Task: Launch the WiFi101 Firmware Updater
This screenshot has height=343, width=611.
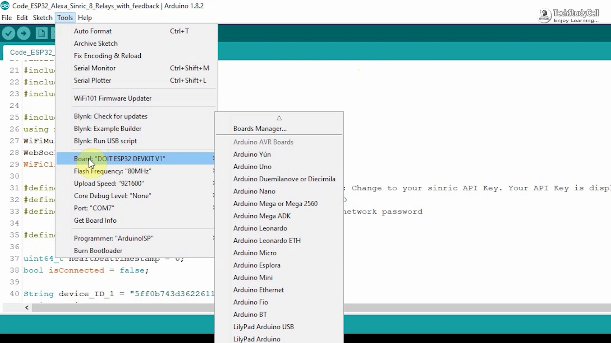Action: 113,98
